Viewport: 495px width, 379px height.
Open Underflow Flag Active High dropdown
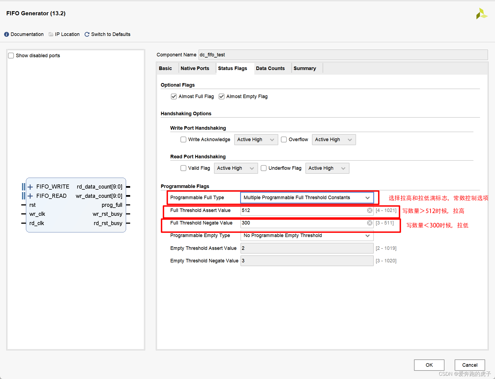point(327,168)
